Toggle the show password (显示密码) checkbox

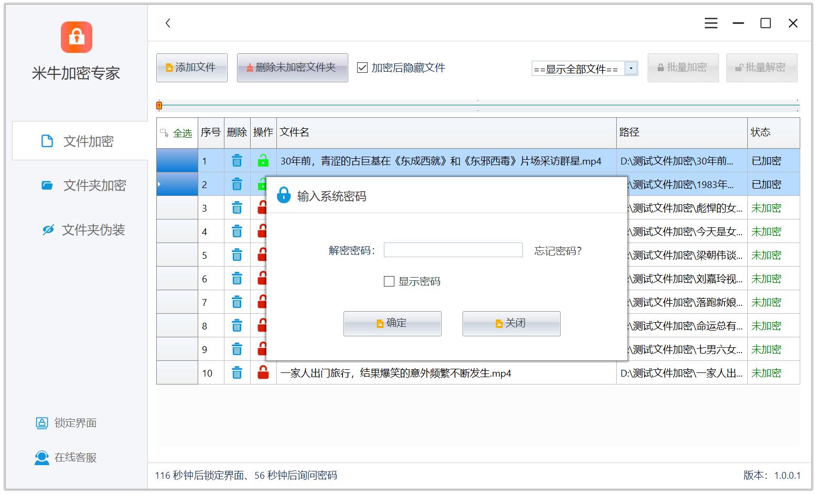(389, 281)
